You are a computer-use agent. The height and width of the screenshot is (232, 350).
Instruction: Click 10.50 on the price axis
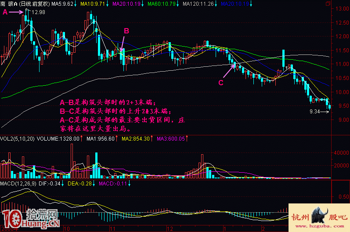click(x=342, y=78)
